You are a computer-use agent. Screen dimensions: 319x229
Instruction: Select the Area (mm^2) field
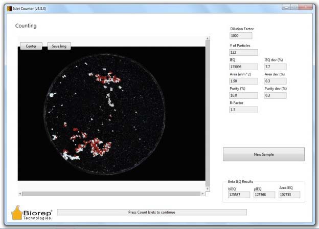243,81
